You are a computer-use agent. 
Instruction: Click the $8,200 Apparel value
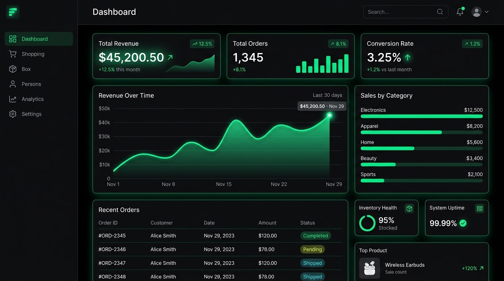[475, 126]
